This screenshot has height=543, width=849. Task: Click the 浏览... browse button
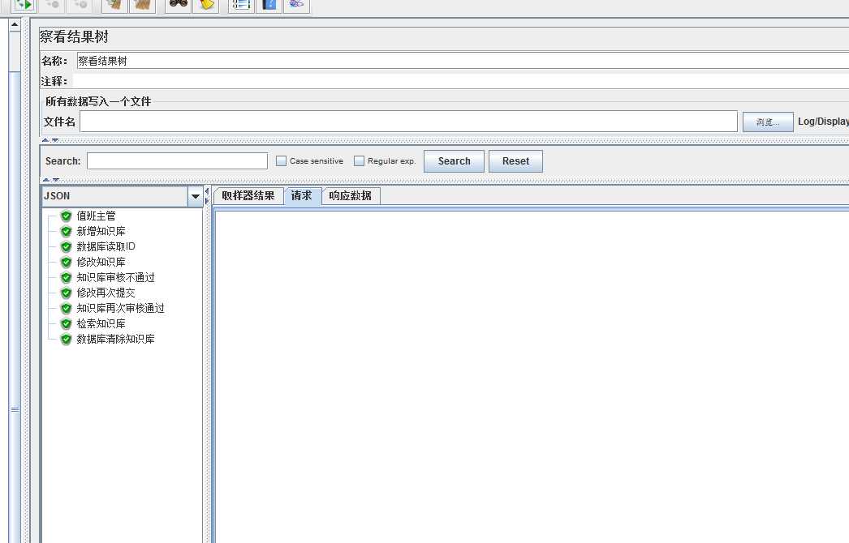coord(768,122)
